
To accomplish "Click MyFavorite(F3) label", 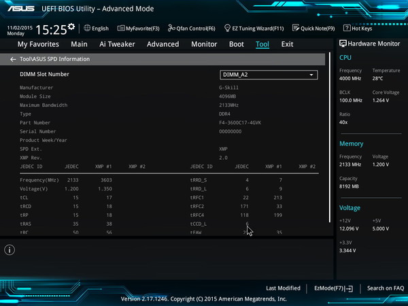I will click(x=143, y=29).
